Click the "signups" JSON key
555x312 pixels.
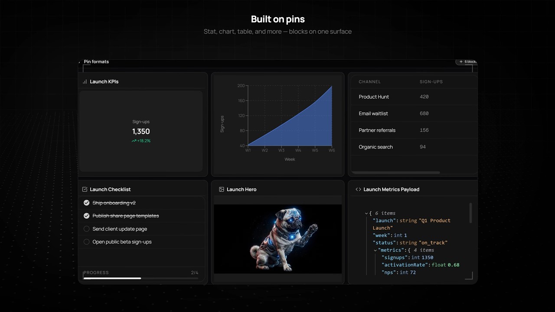click(395, 257)
